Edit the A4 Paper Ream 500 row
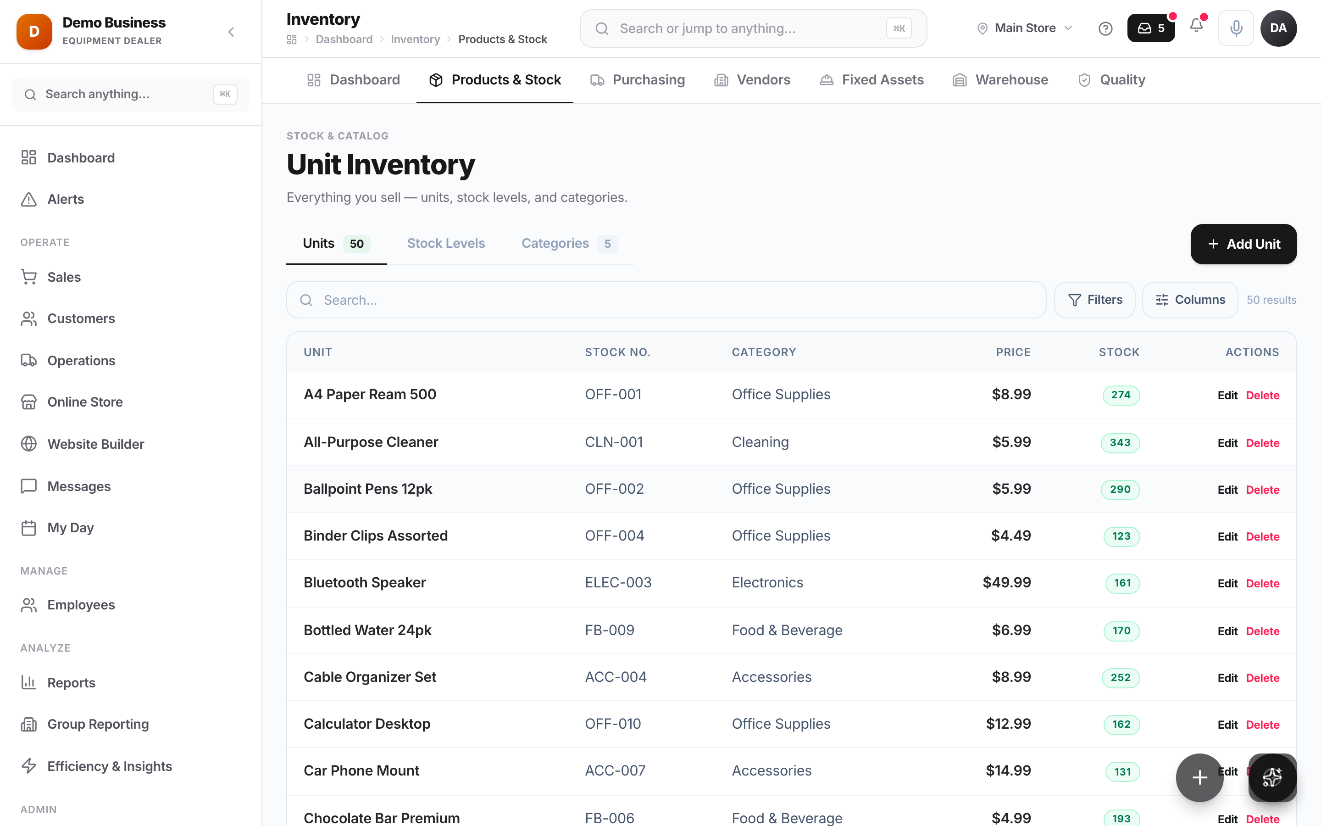The width and height of the screenshot is (1321, 826). tap(1227, 396)
